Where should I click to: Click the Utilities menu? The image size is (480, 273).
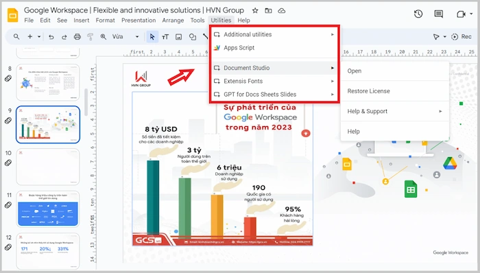click(221, 21)
